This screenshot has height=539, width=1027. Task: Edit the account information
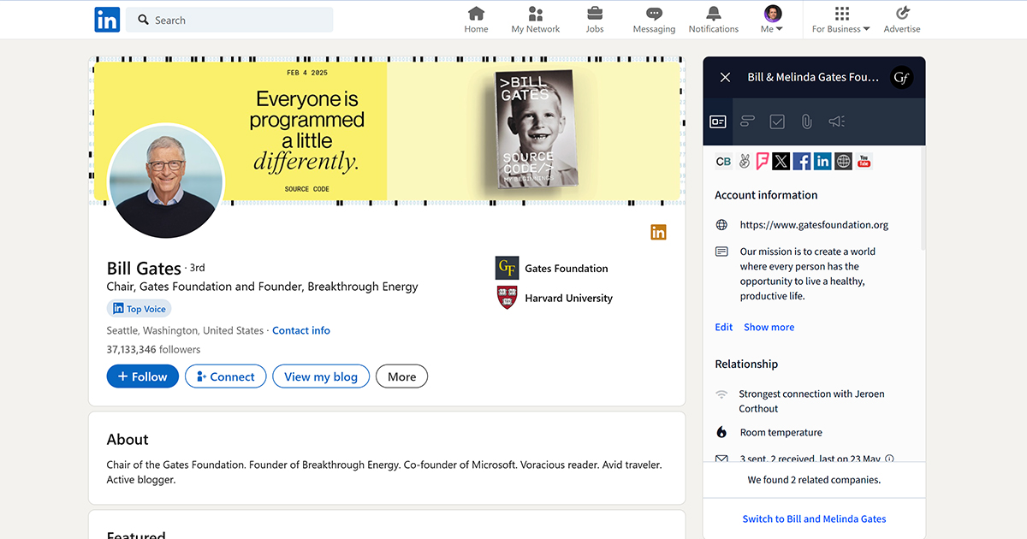pyautogui.click(x=724, y=327)
